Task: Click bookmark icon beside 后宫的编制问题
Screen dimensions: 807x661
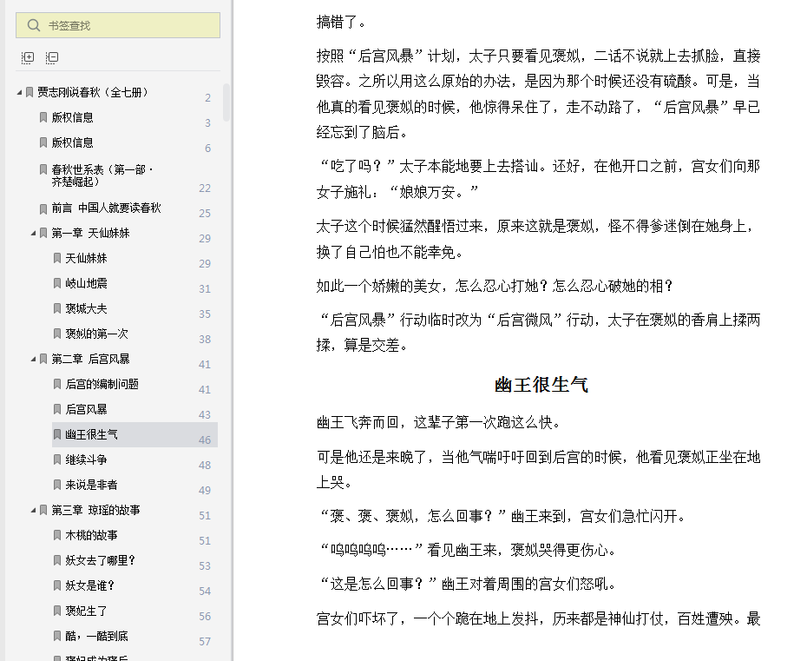Action: [57, 384]
